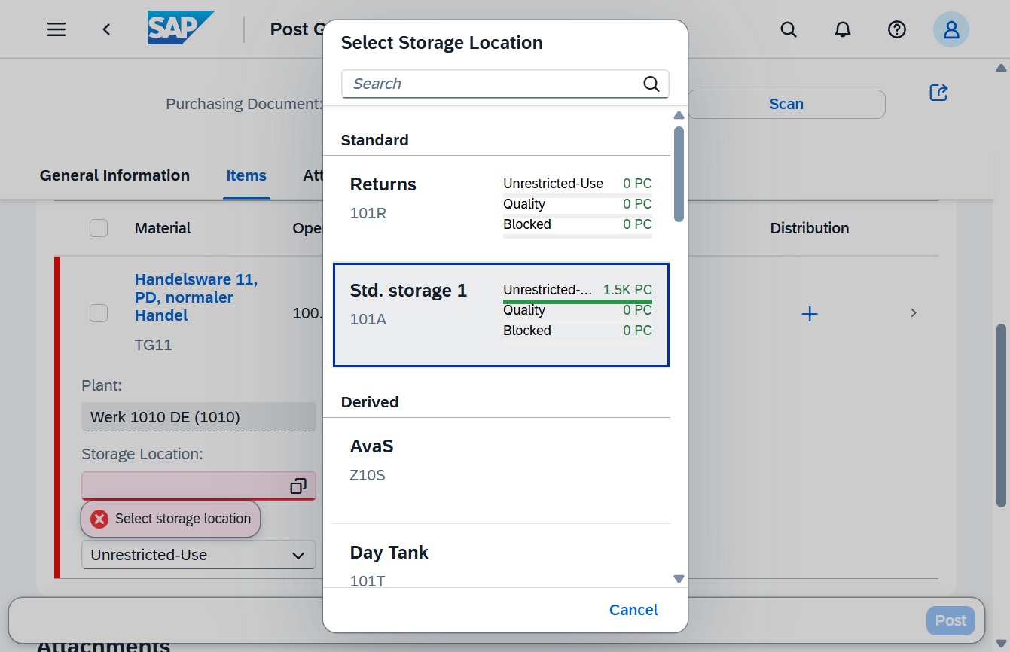Click the Storage Location input field

199,486
